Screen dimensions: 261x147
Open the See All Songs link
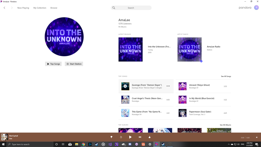tap(226, 76)
